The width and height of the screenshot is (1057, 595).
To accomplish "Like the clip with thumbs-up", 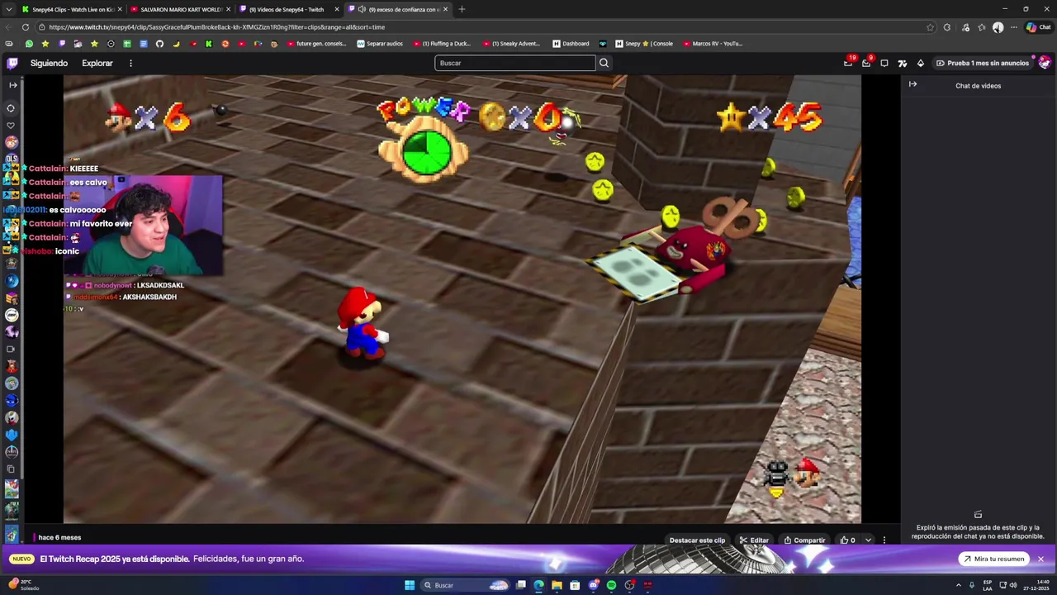I will [847, 540].
